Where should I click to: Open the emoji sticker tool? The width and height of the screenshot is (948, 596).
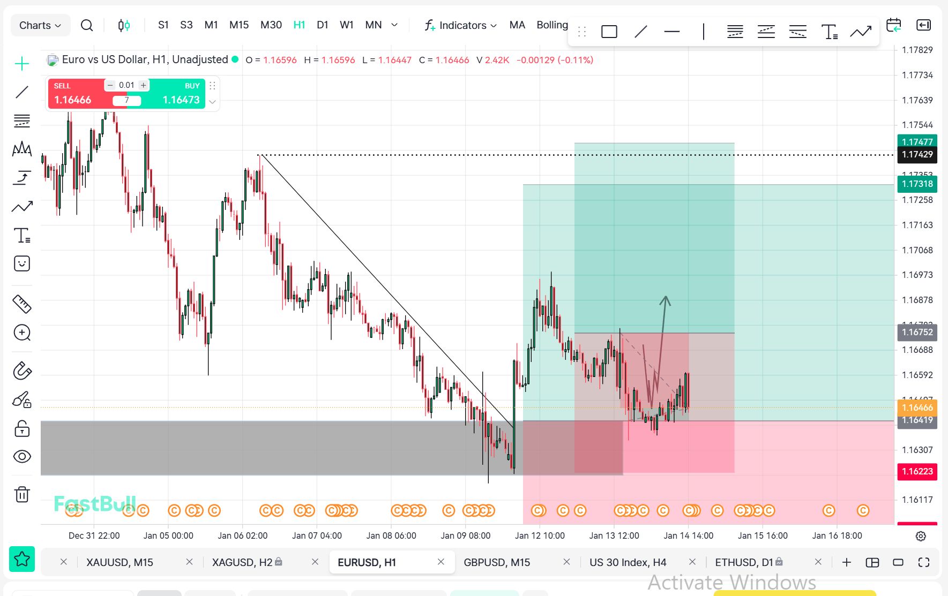[22, 263]
